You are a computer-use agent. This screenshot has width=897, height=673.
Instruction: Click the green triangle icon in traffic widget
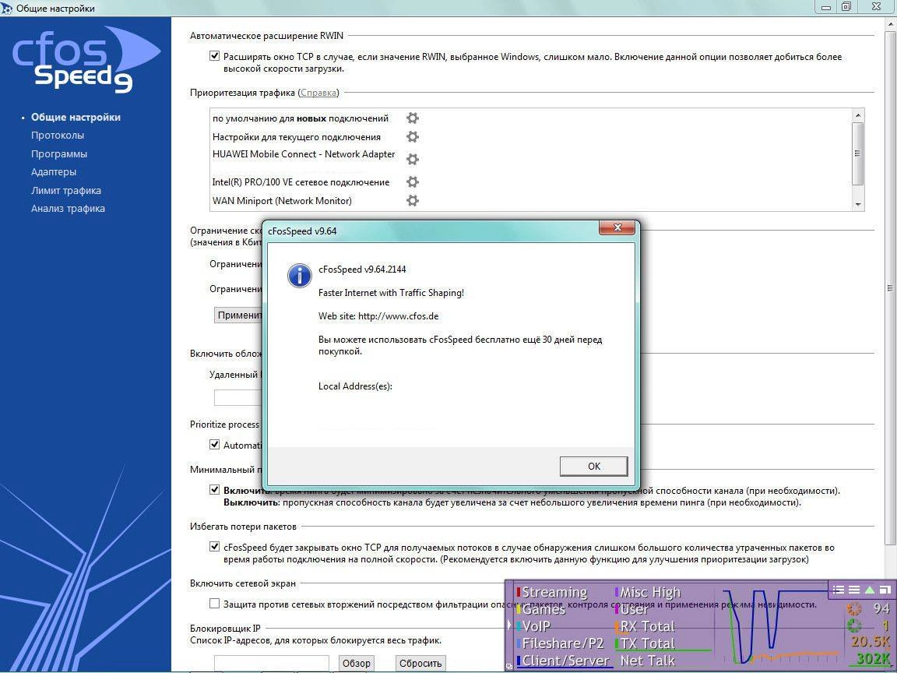click(870, 590)
